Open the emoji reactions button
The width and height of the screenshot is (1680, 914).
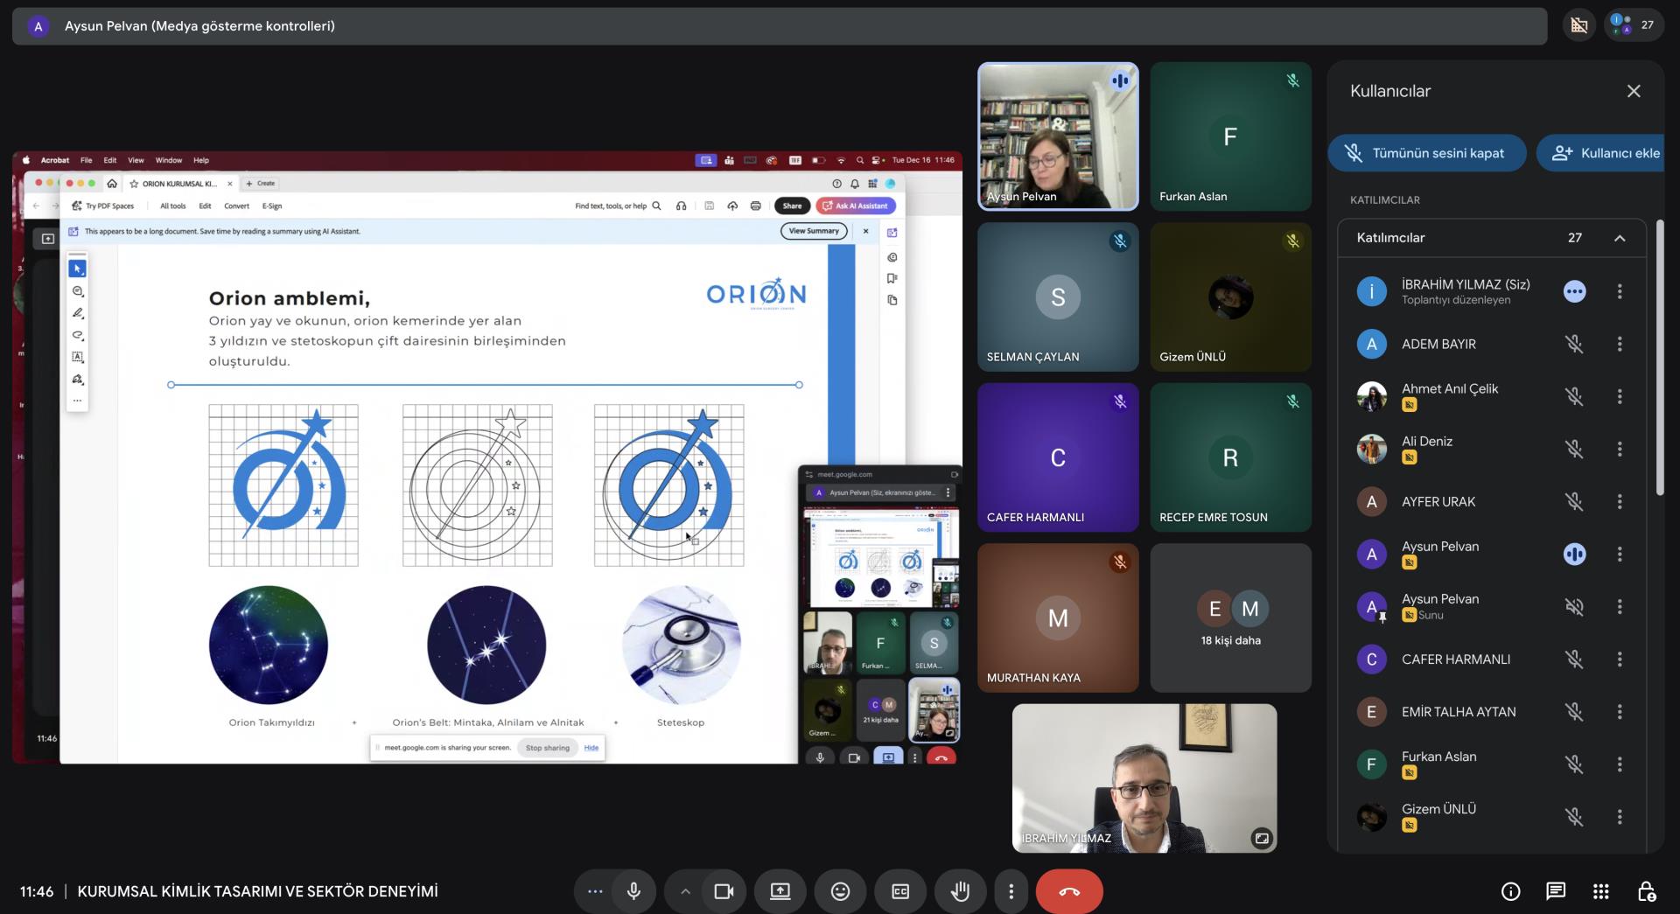click(840, 891)
